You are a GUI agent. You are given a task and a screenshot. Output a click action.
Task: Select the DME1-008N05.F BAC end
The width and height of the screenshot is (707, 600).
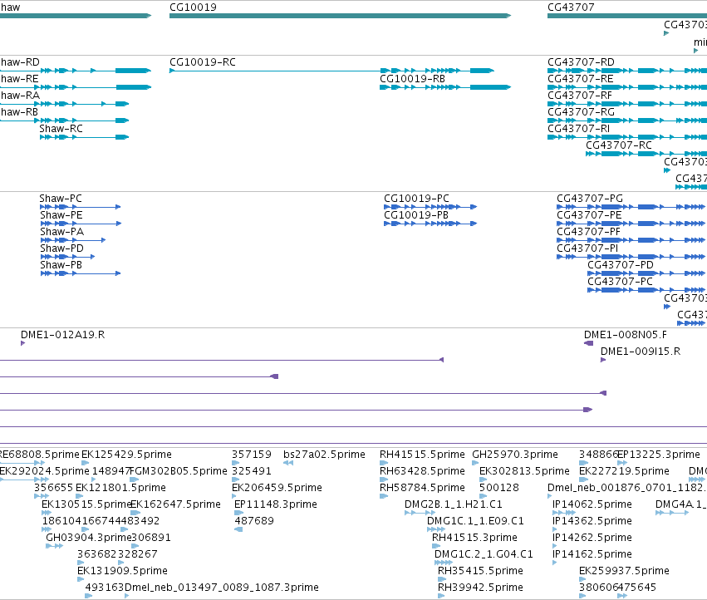[588, 343]
